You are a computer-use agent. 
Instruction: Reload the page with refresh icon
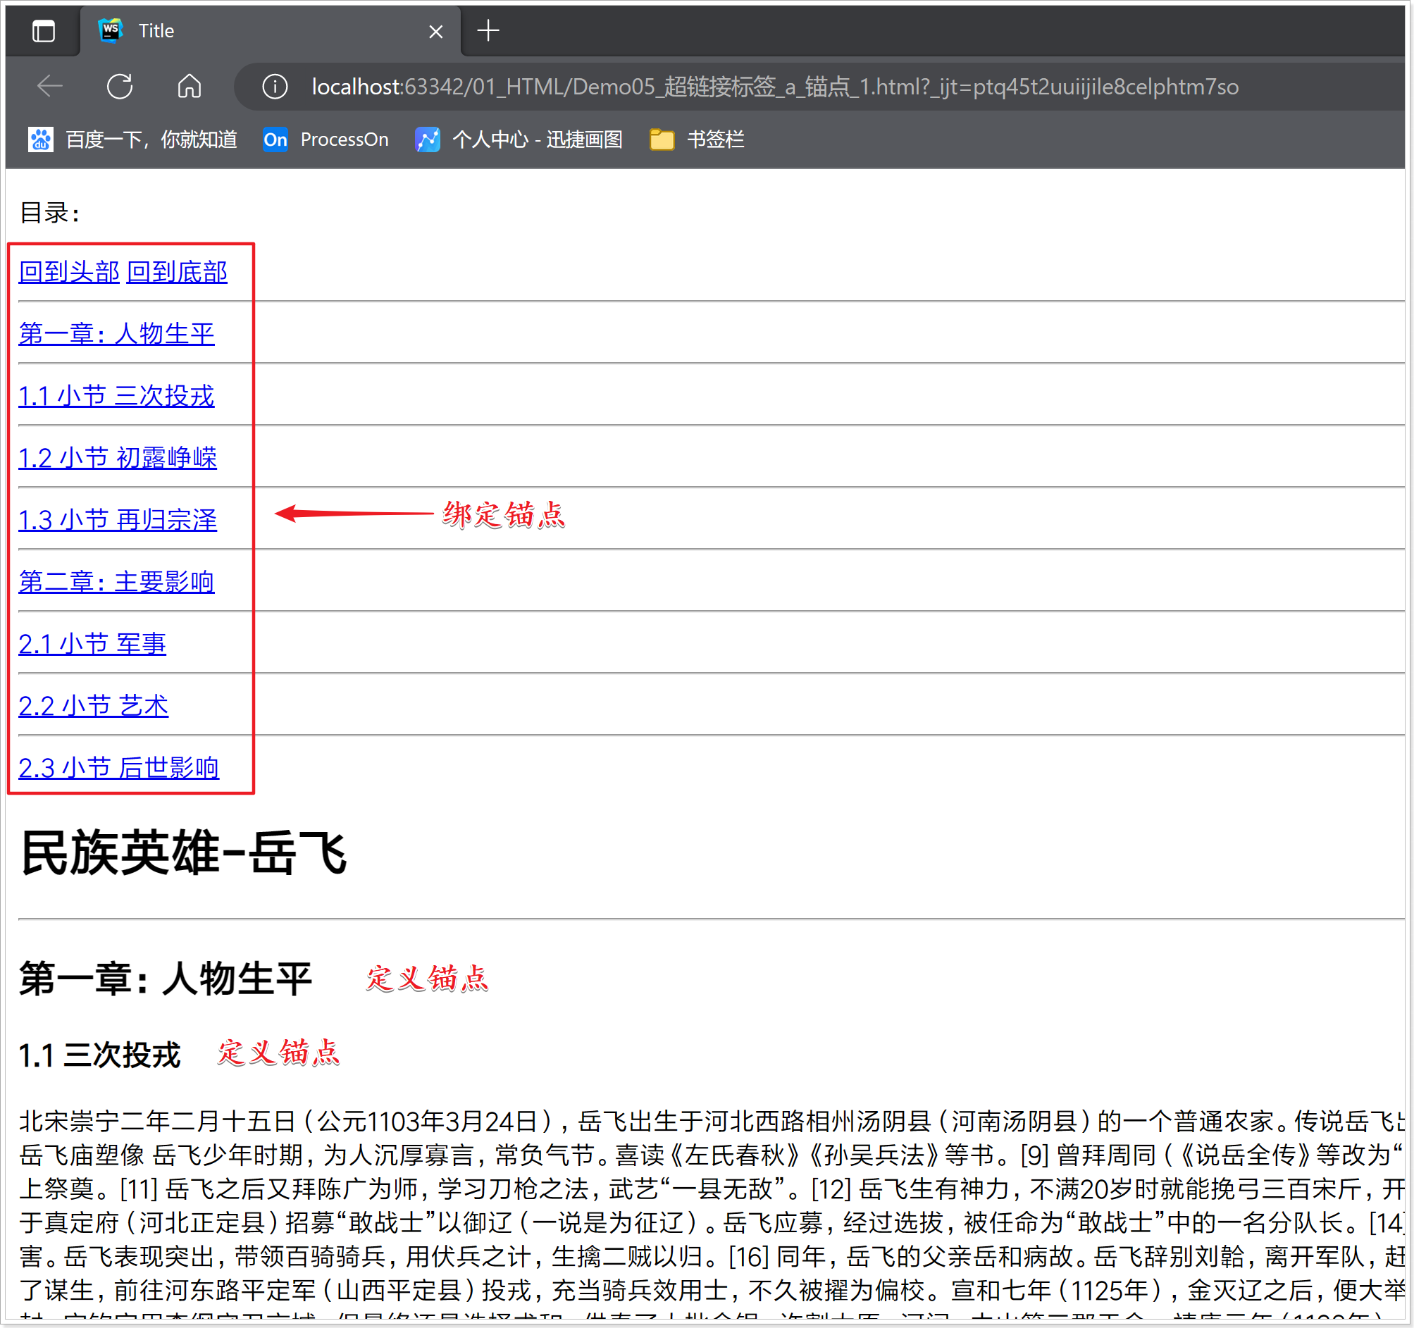(120, 86)
